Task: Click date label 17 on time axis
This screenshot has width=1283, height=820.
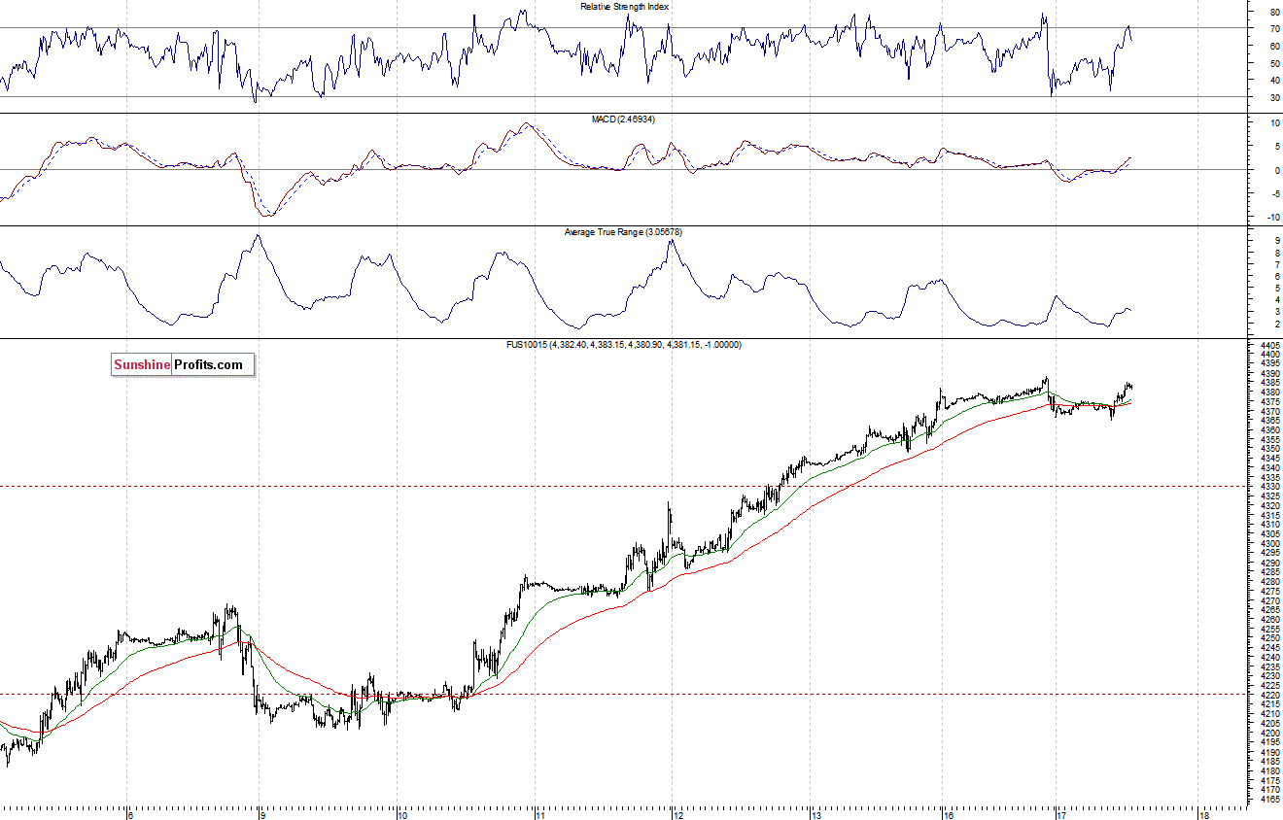Action: (x=1062, y=814)
